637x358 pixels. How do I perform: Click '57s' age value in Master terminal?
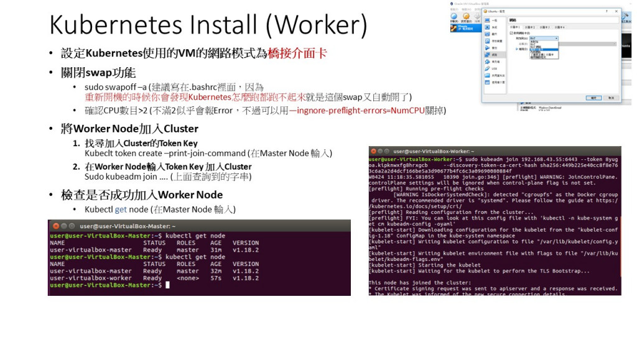point(216,278)
